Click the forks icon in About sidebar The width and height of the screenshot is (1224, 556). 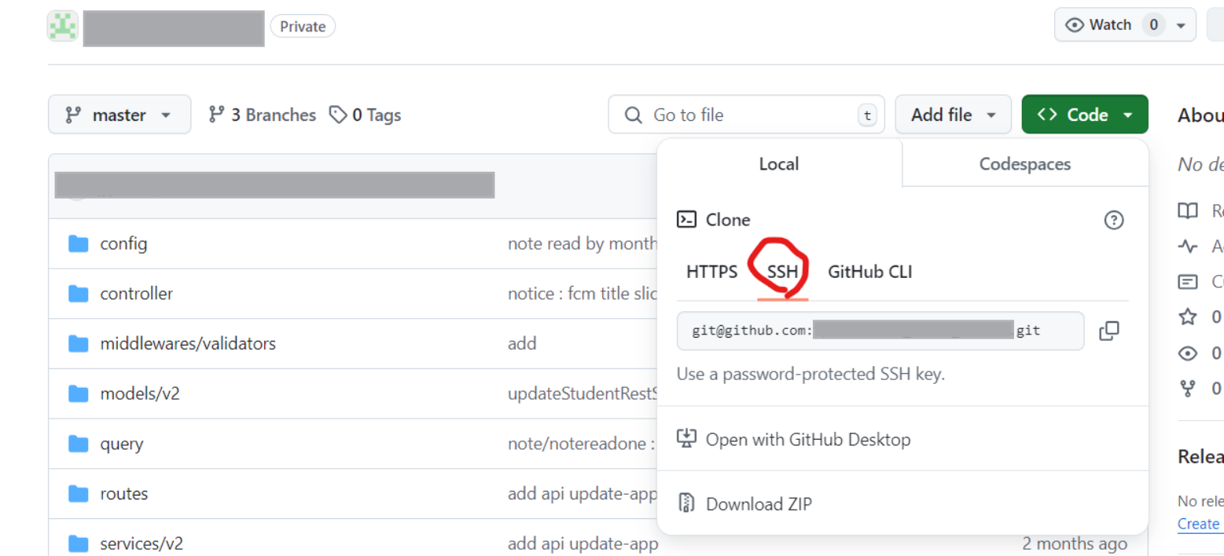(x=1188, y=388)
